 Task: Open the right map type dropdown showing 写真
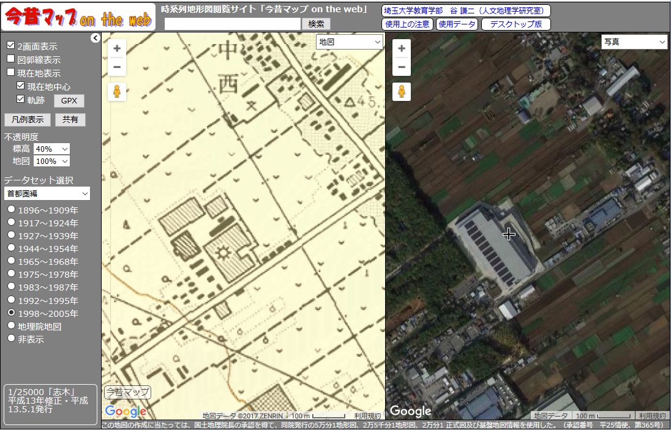[634, 42]
